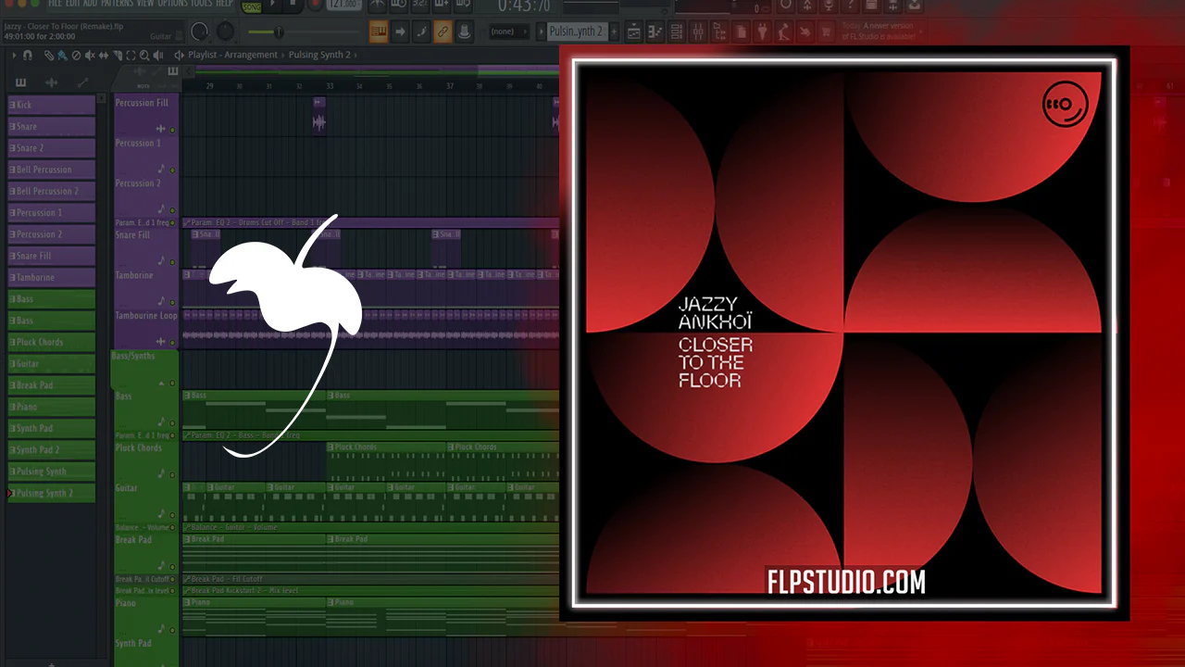
Task: Click the auto-scroll arrow icon
Action: click(x=400, y=31)
